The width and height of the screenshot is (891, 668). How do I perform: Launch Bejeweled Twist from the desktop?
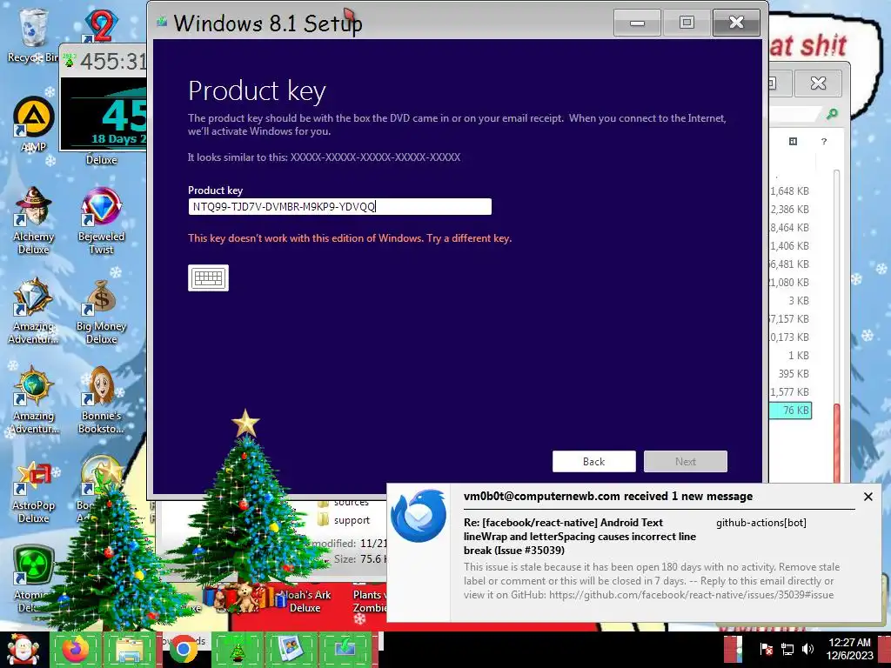[x=101, y=220]
